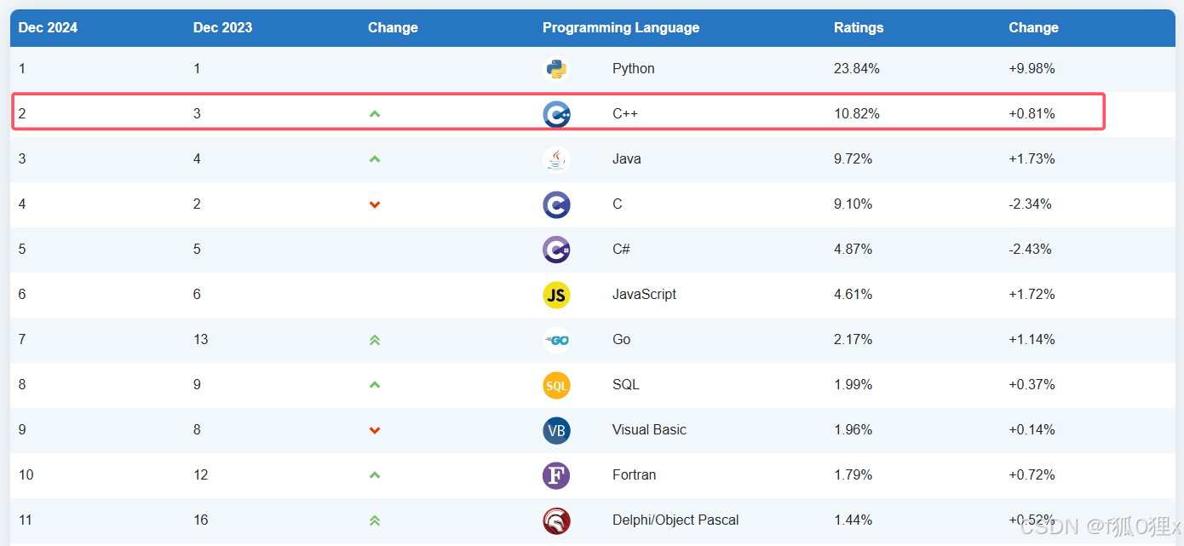The width and height of the screenshot is (1184, 546).
Task: Click the Java coffee cup logo
Action: coord(556,159)
